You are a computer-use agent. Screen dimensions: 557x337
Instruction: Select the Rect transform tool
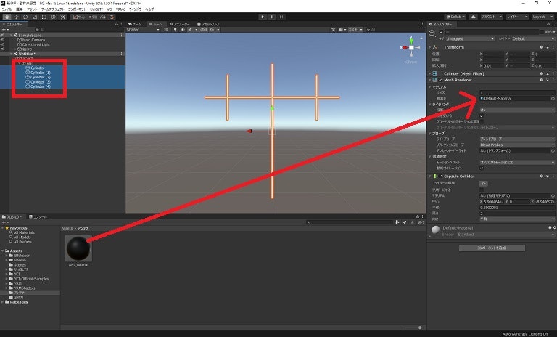click(x=44, y=17)
